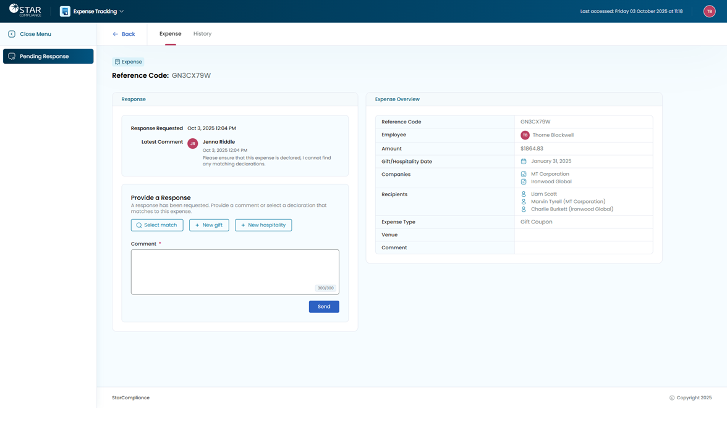Add a New gift declaration

click(x=209, y=225)
